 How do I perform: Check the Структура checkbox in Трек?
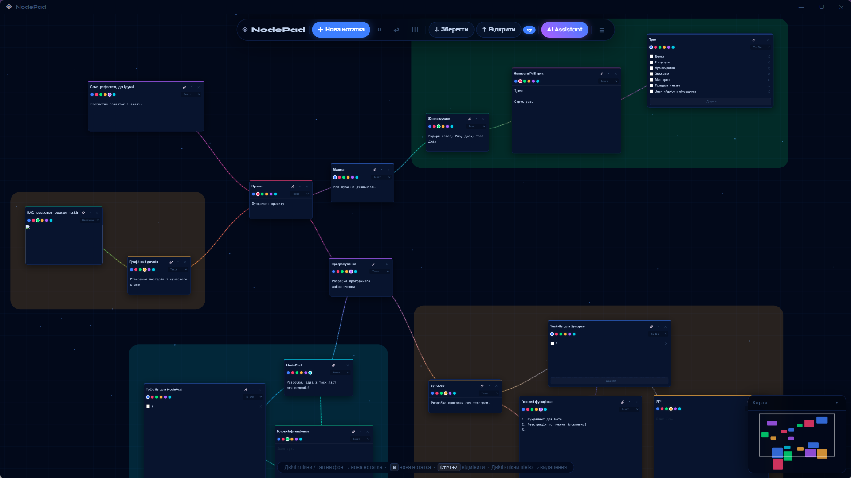point(651,62)
